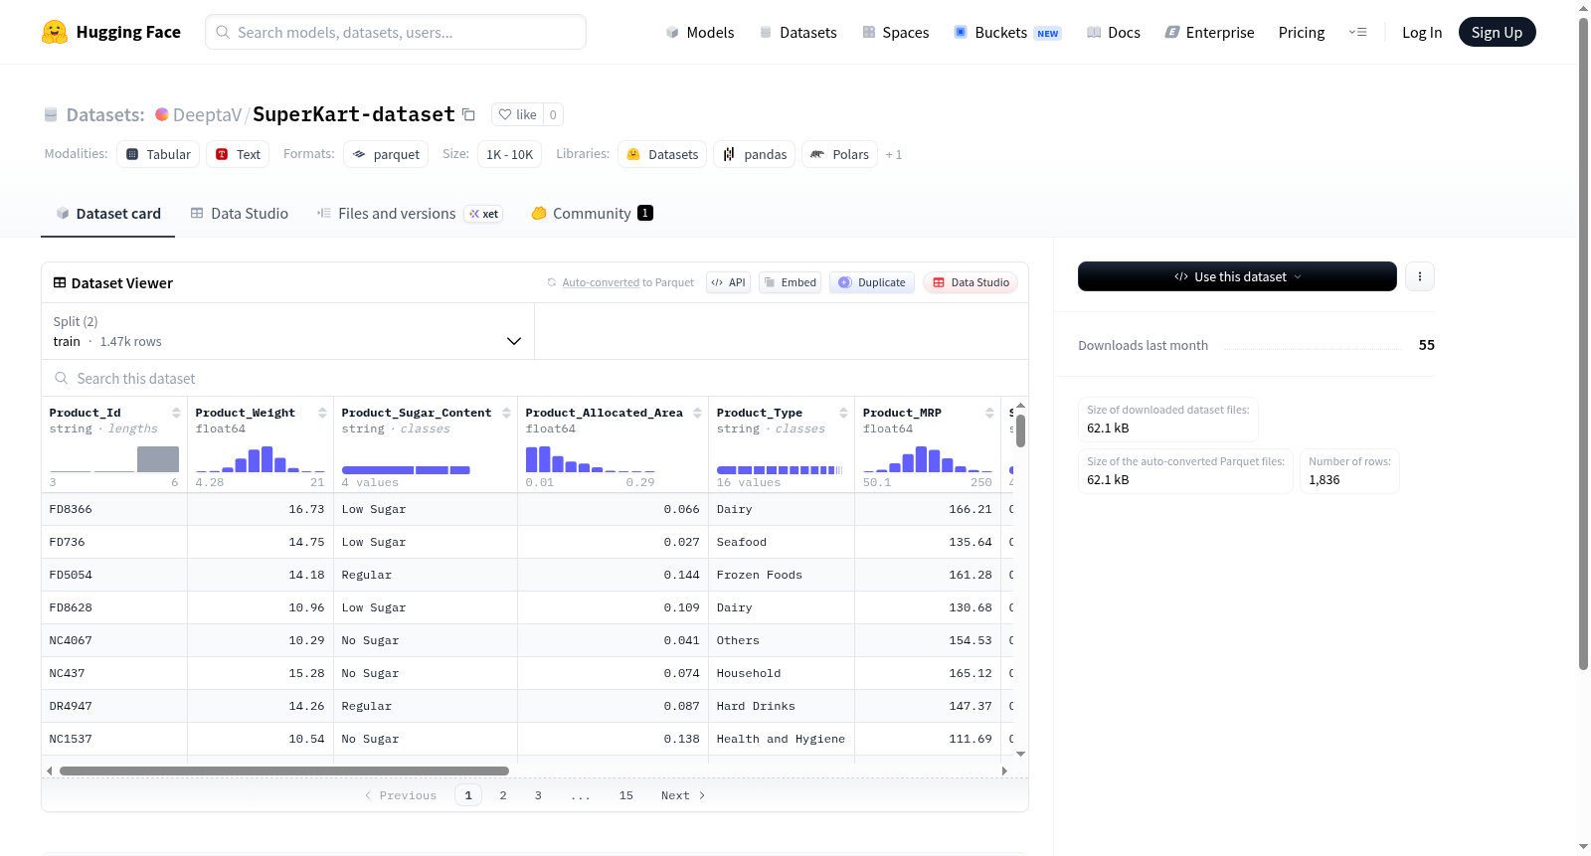The width and height of the screenshot is (1591, 856).
Task: Open Buckets in the top navigation
Action: pos(1007,32)
